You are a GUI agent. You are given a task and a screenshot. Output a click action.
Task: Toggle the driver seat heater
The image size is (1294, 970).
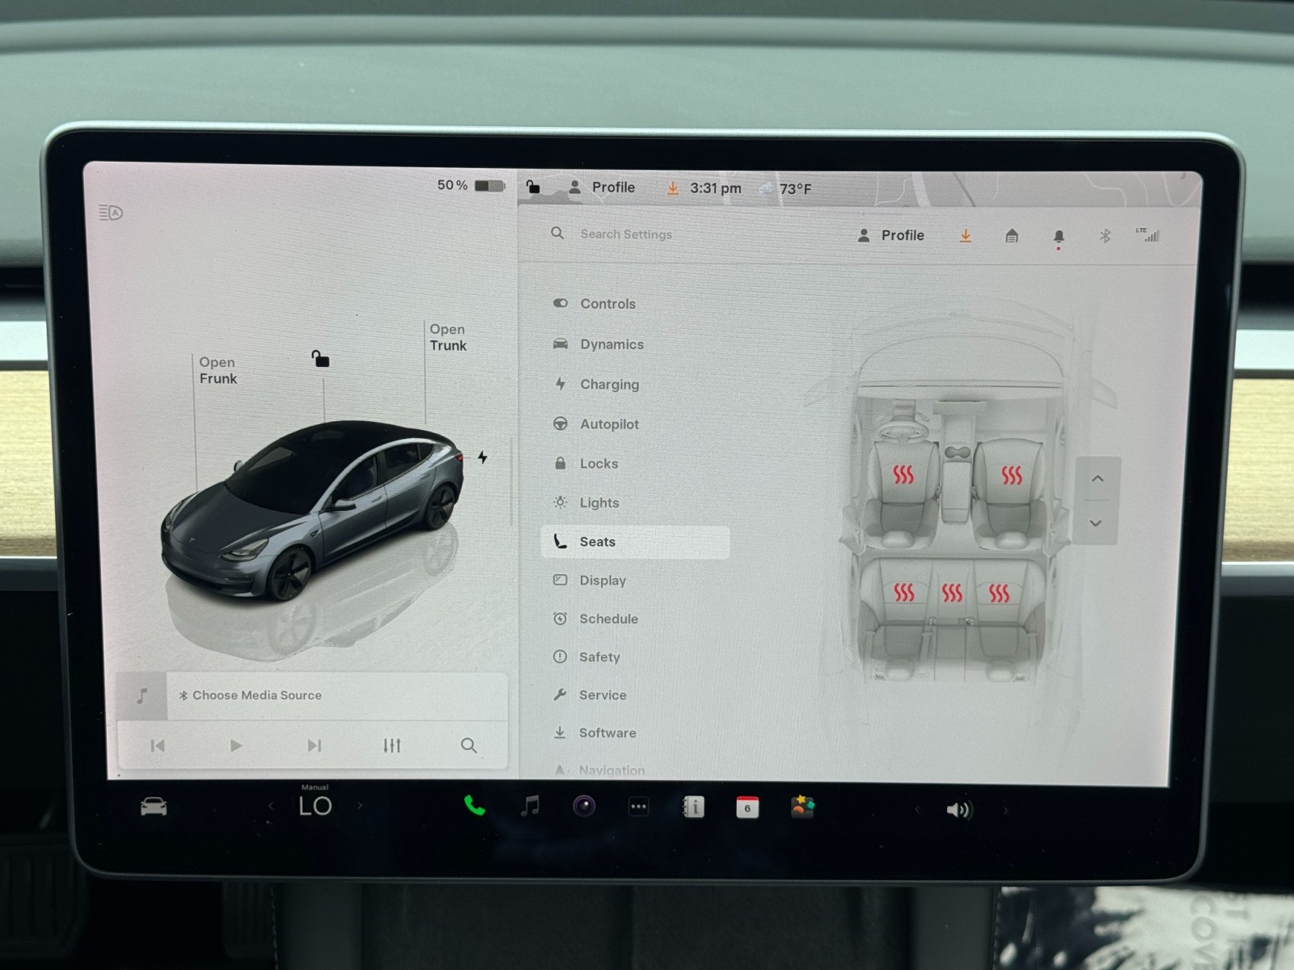click(x=903, y=475)
